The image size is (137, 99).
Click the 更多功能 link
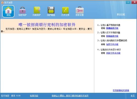121,14
